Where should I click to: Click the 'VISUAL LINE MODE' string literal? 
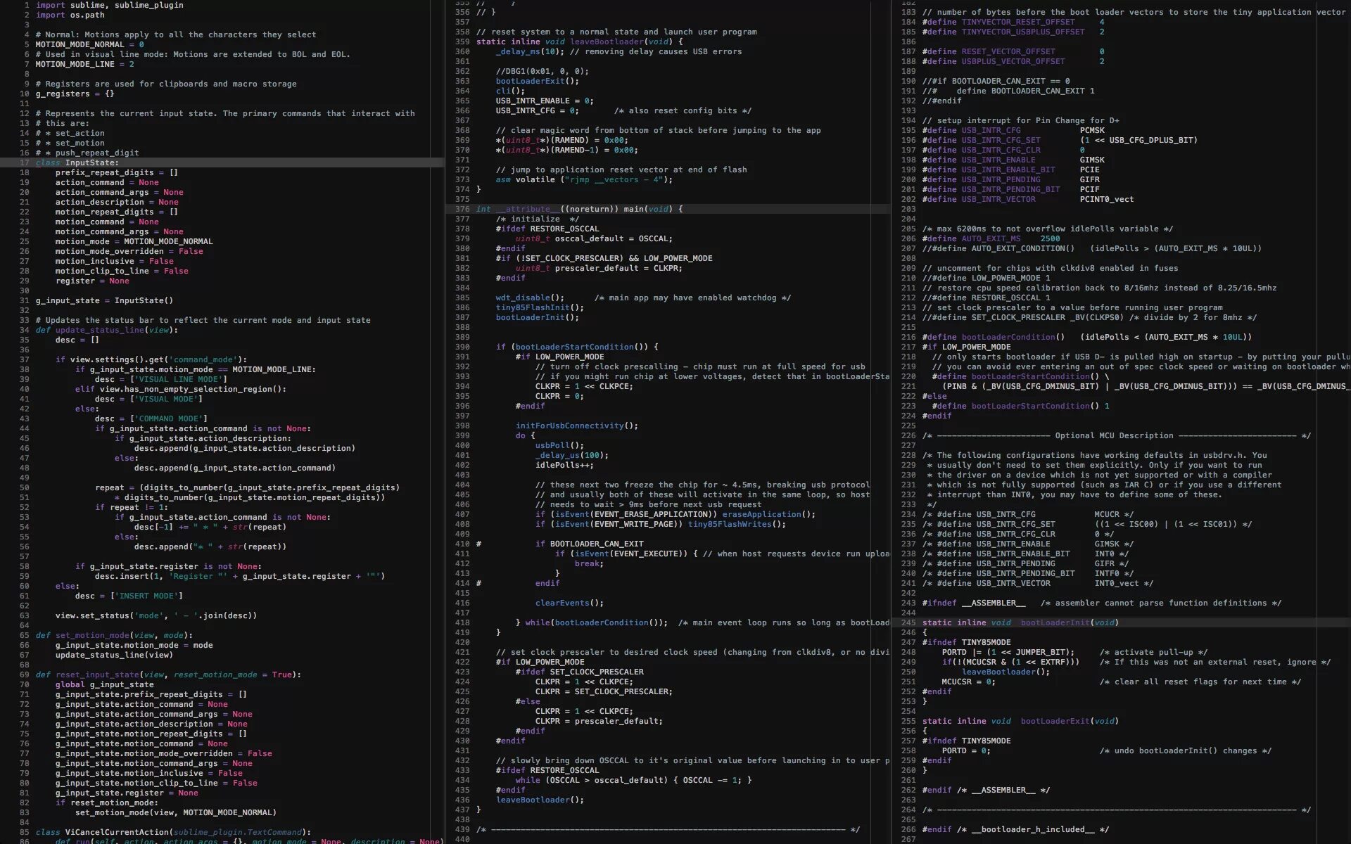coord(179,379)
